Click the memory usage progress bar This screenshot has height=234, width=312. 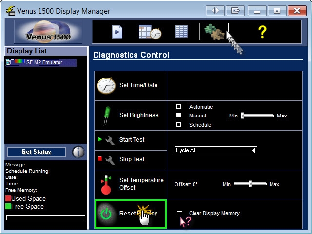(x=46, y=218)
